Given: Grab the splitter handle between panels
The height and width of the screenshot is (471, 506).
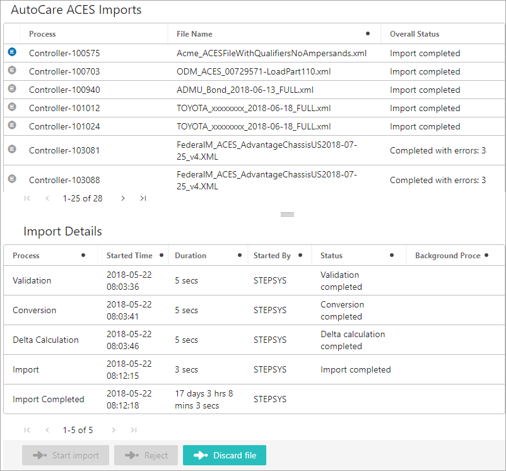Looking at the screenshot, I should tap(287, 215).
